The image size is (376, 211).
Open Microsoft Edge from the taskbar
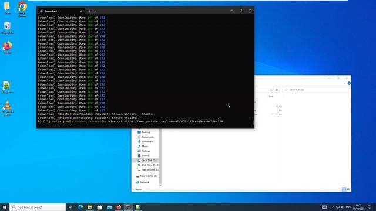coord(80,207)
